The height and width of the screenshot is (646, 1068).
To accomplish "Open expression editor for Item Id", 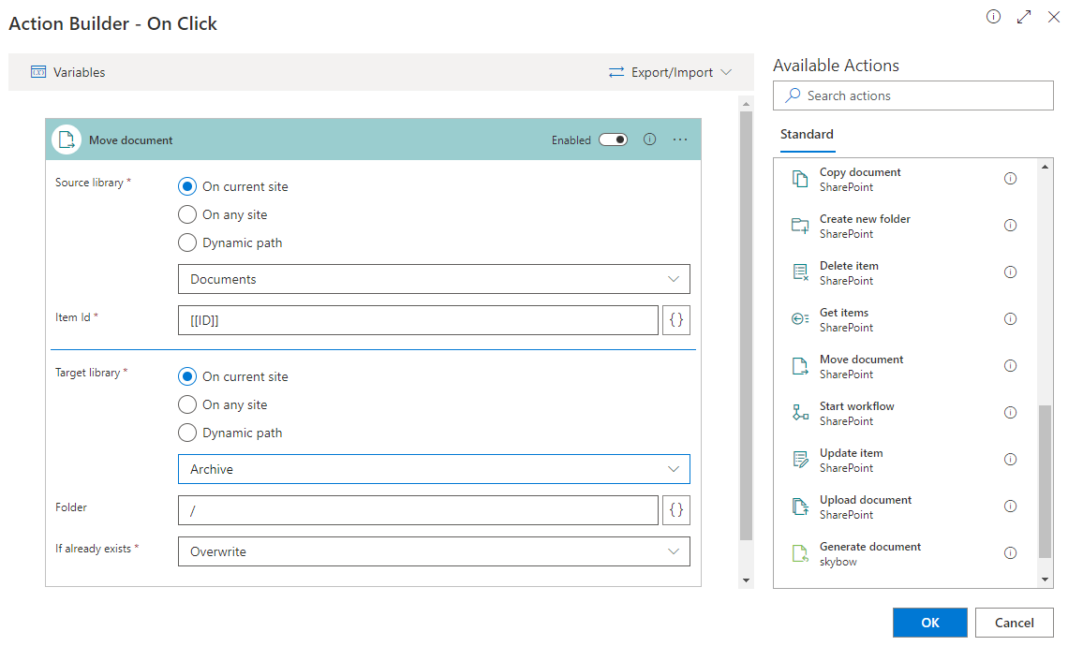I will (x=676, y=320).
